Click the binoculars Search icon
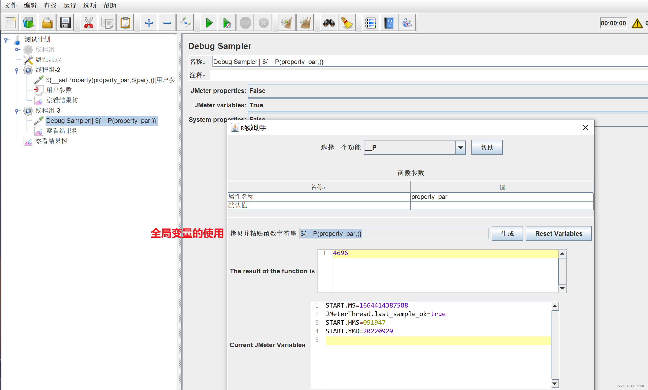This screenshot has height=390, width=648. (x=329, y=23)
